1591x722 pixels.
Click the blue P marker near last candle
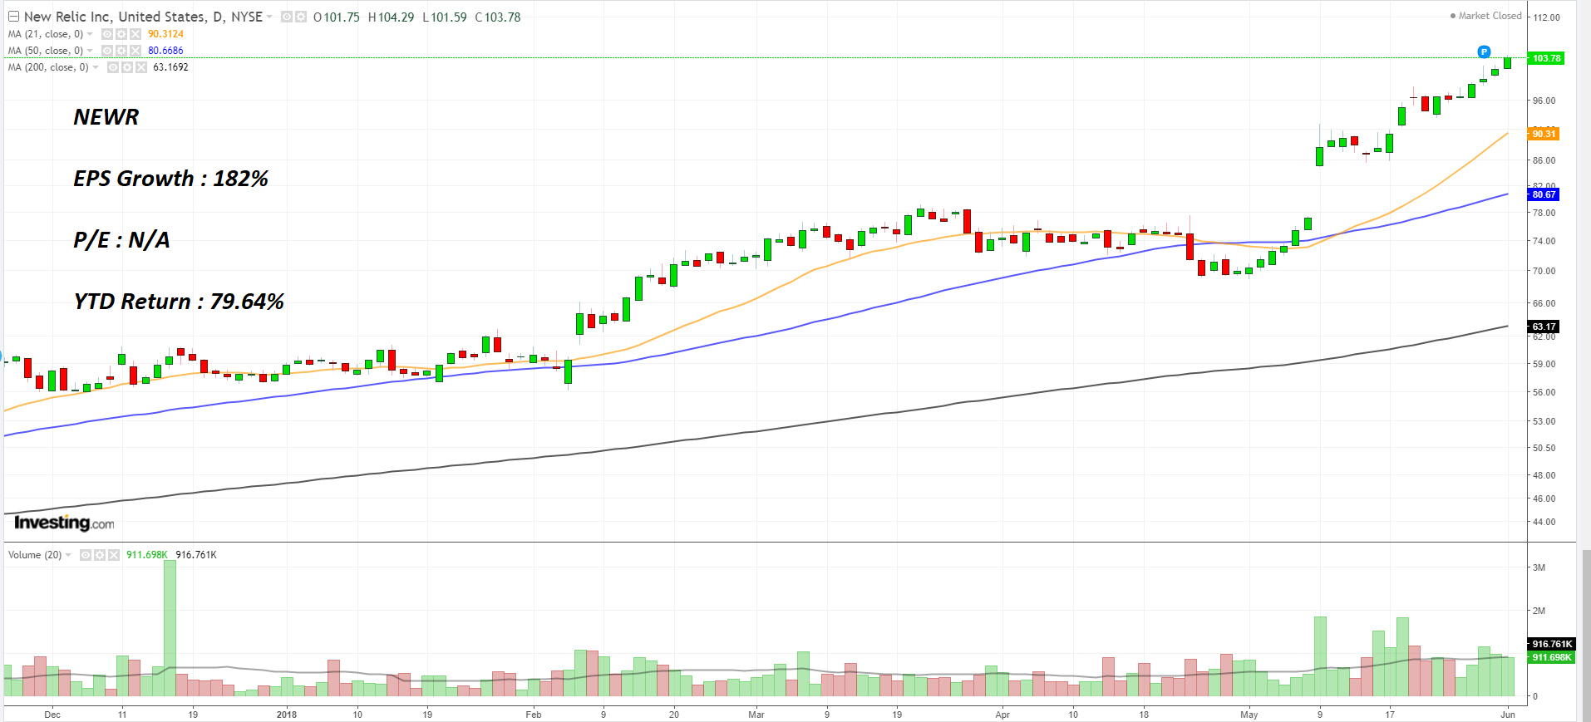pos(1484,52)
